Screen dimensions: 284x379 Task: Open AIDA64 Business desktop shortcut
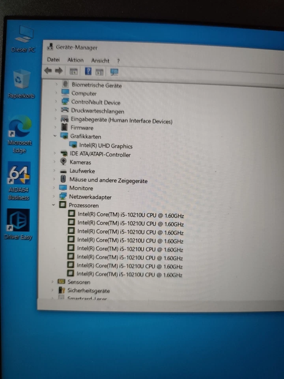coord(19,181)
